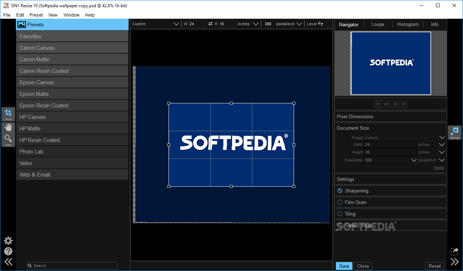
Task: Swap width and height arrows
Action: (x=211, y=24)
